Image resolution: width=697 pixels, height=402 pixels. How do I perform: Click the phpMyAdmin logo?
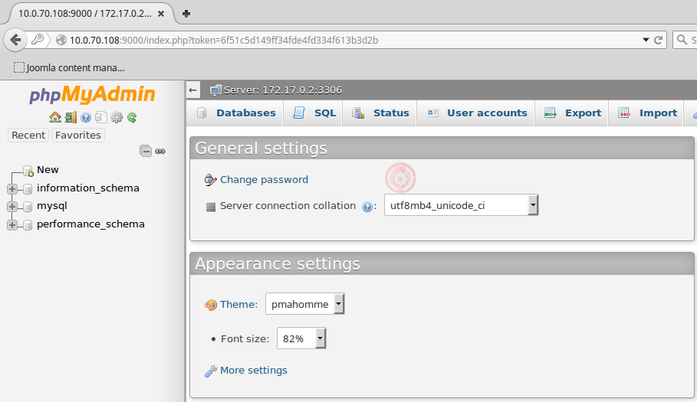92,94
